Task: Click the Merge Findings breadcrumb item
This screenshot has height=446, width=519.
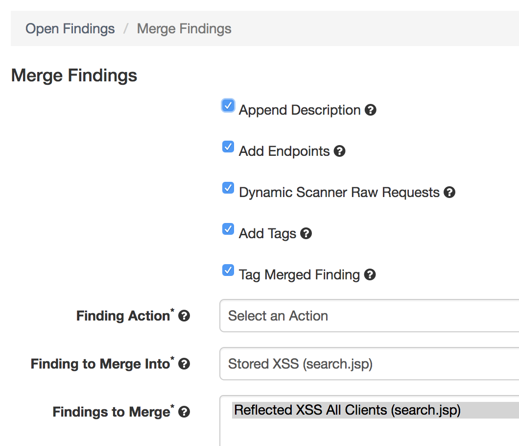Action: (x=184, y=28)
